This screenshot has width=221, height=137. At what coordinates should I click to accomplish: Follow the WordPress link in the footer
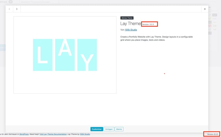[24, 134]
